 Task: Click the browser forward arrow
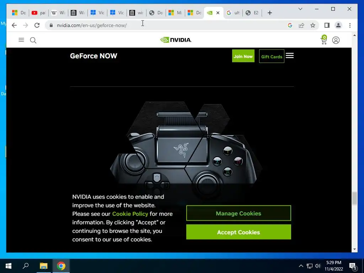click(x=26, y=25)
